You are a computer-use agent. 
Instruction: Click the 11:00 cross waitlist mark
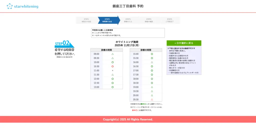coord(112,71)
